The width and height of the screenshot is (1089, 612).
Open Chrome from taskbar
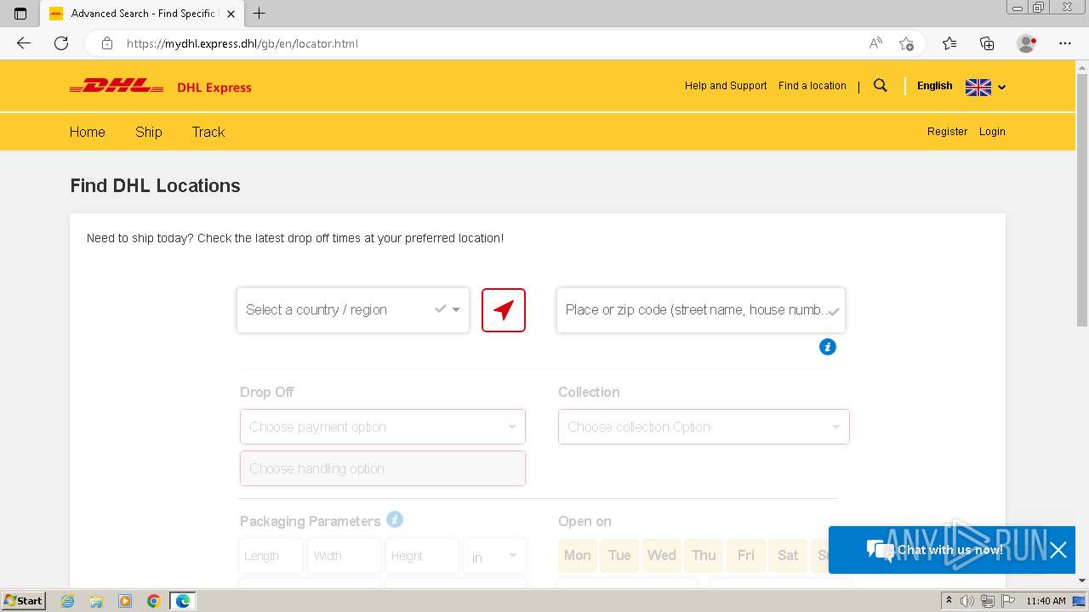(153, 601)
